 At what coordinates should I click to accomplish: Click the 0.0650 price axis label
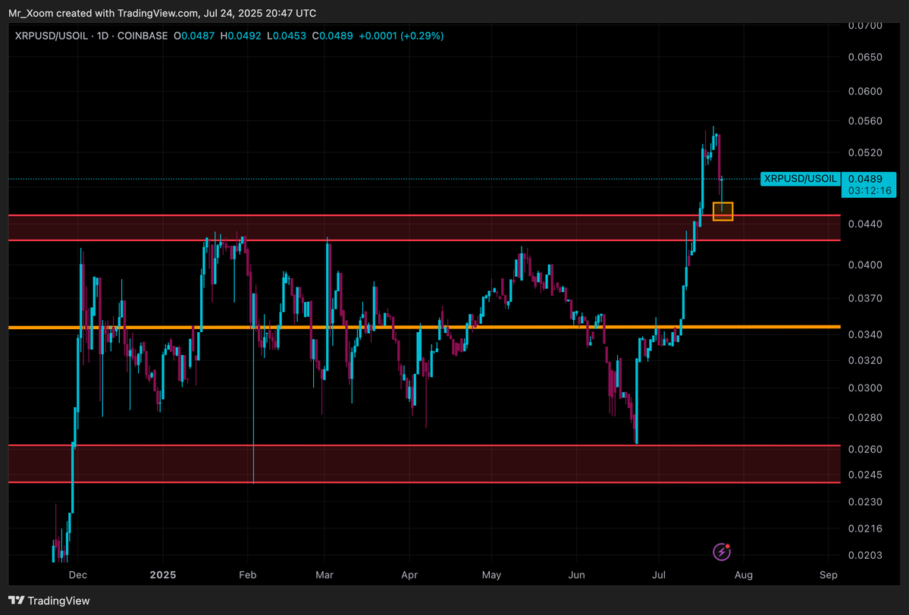[865, 57]
